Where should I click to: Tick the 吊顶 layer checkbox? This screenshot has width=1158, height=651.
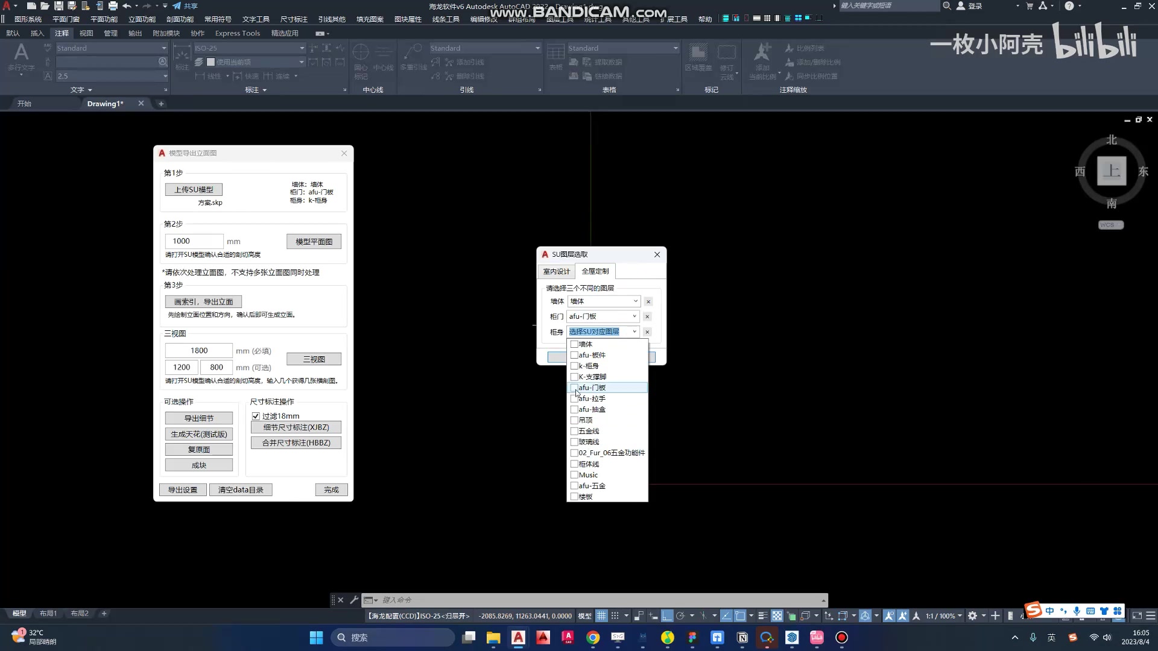(574, 420)
